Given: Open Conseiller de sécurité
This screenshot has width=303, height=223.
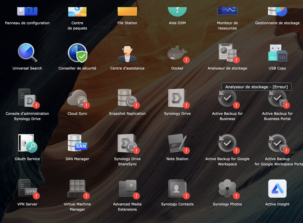Looking at the screenshot, I should click(x=77, y=53).
